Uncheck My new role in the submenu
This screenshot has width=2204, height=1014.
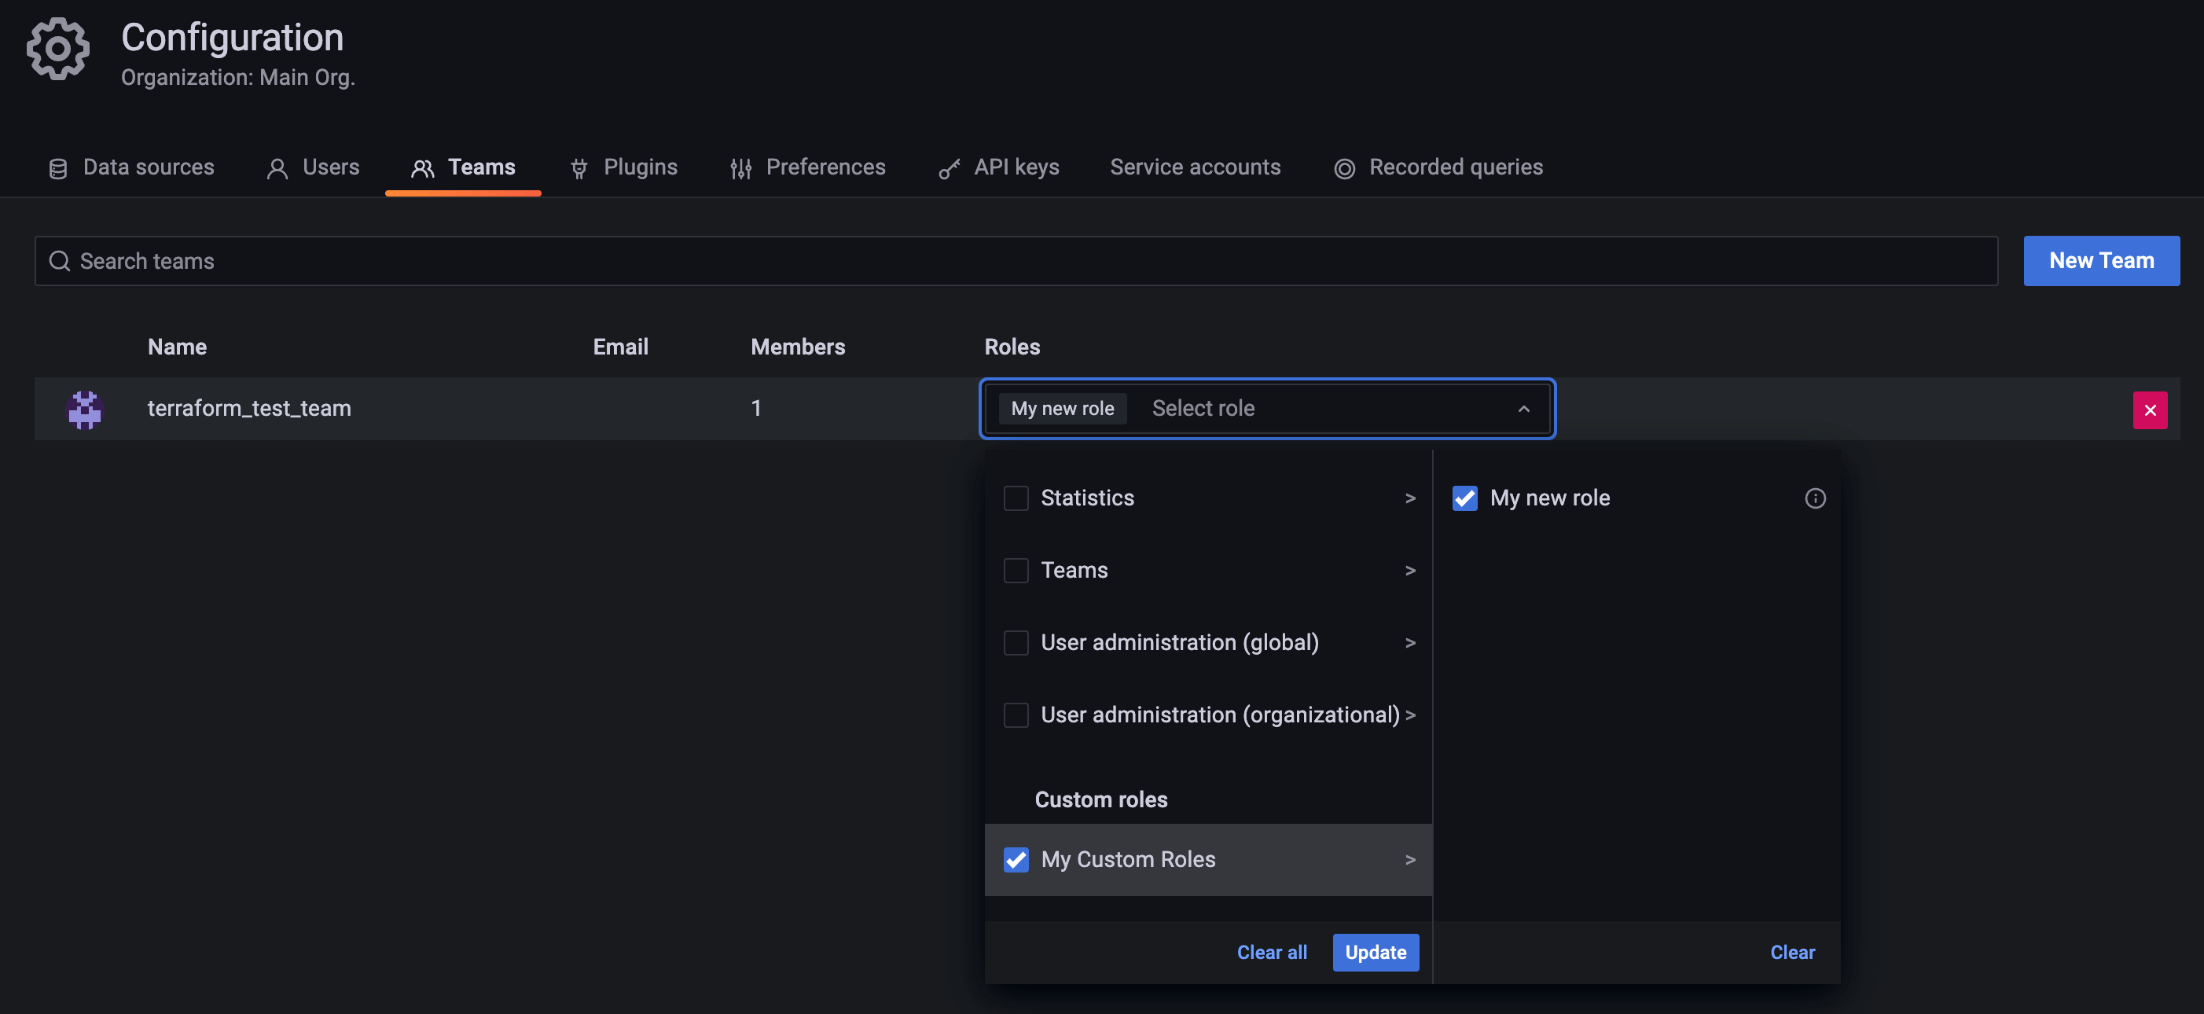pos(1464,498)
